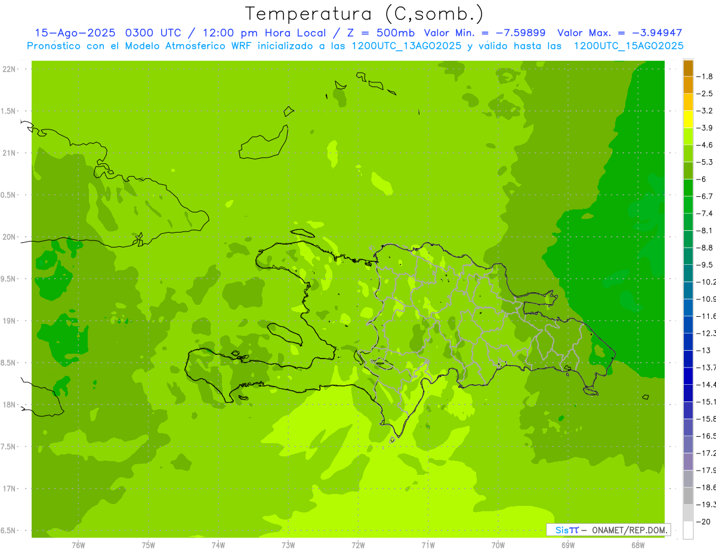Pick the lime swatch between -3.9 and -4.6
This screenshot has width=716, height=553.
688,137
